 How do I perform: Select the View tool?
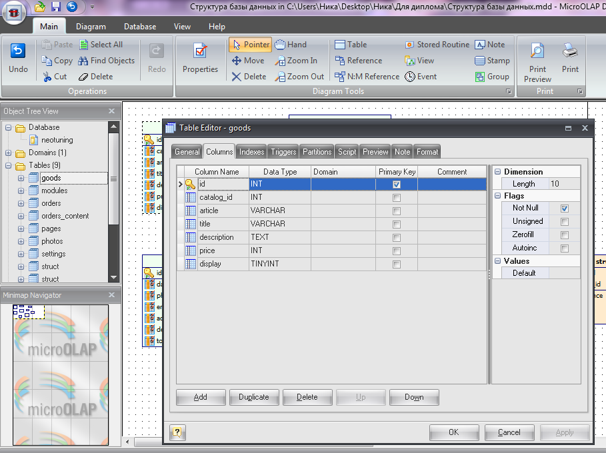click(x=419, y=61)
